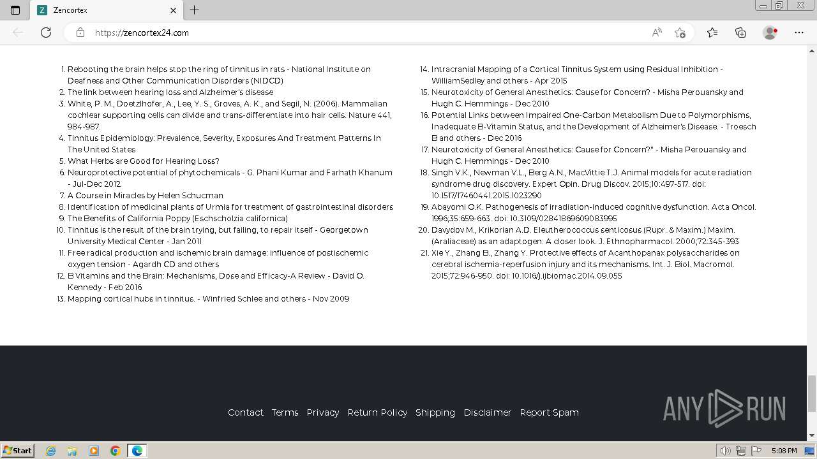817x459 pixels.
Task: Launch Internet Explorer from taskbar
Action: coord(51,451)
